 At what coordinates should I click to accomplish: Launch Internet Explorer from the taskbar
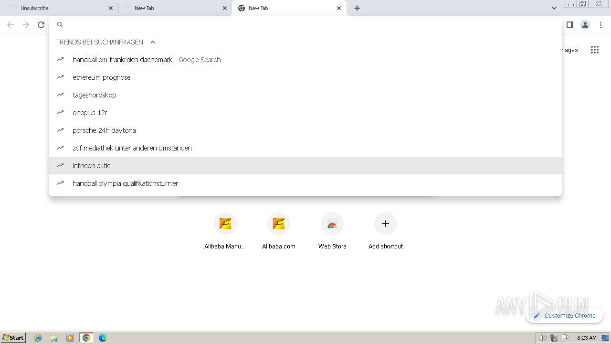point(38,338)
